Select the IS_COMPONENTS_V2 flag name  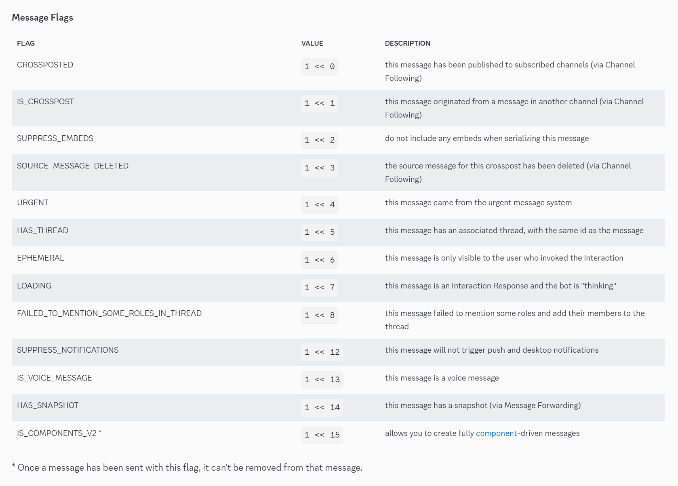click(x=59, y=433)
